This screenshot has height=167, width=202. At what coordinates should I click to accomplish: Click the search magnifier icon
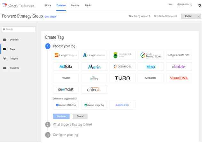pos(4,29)
